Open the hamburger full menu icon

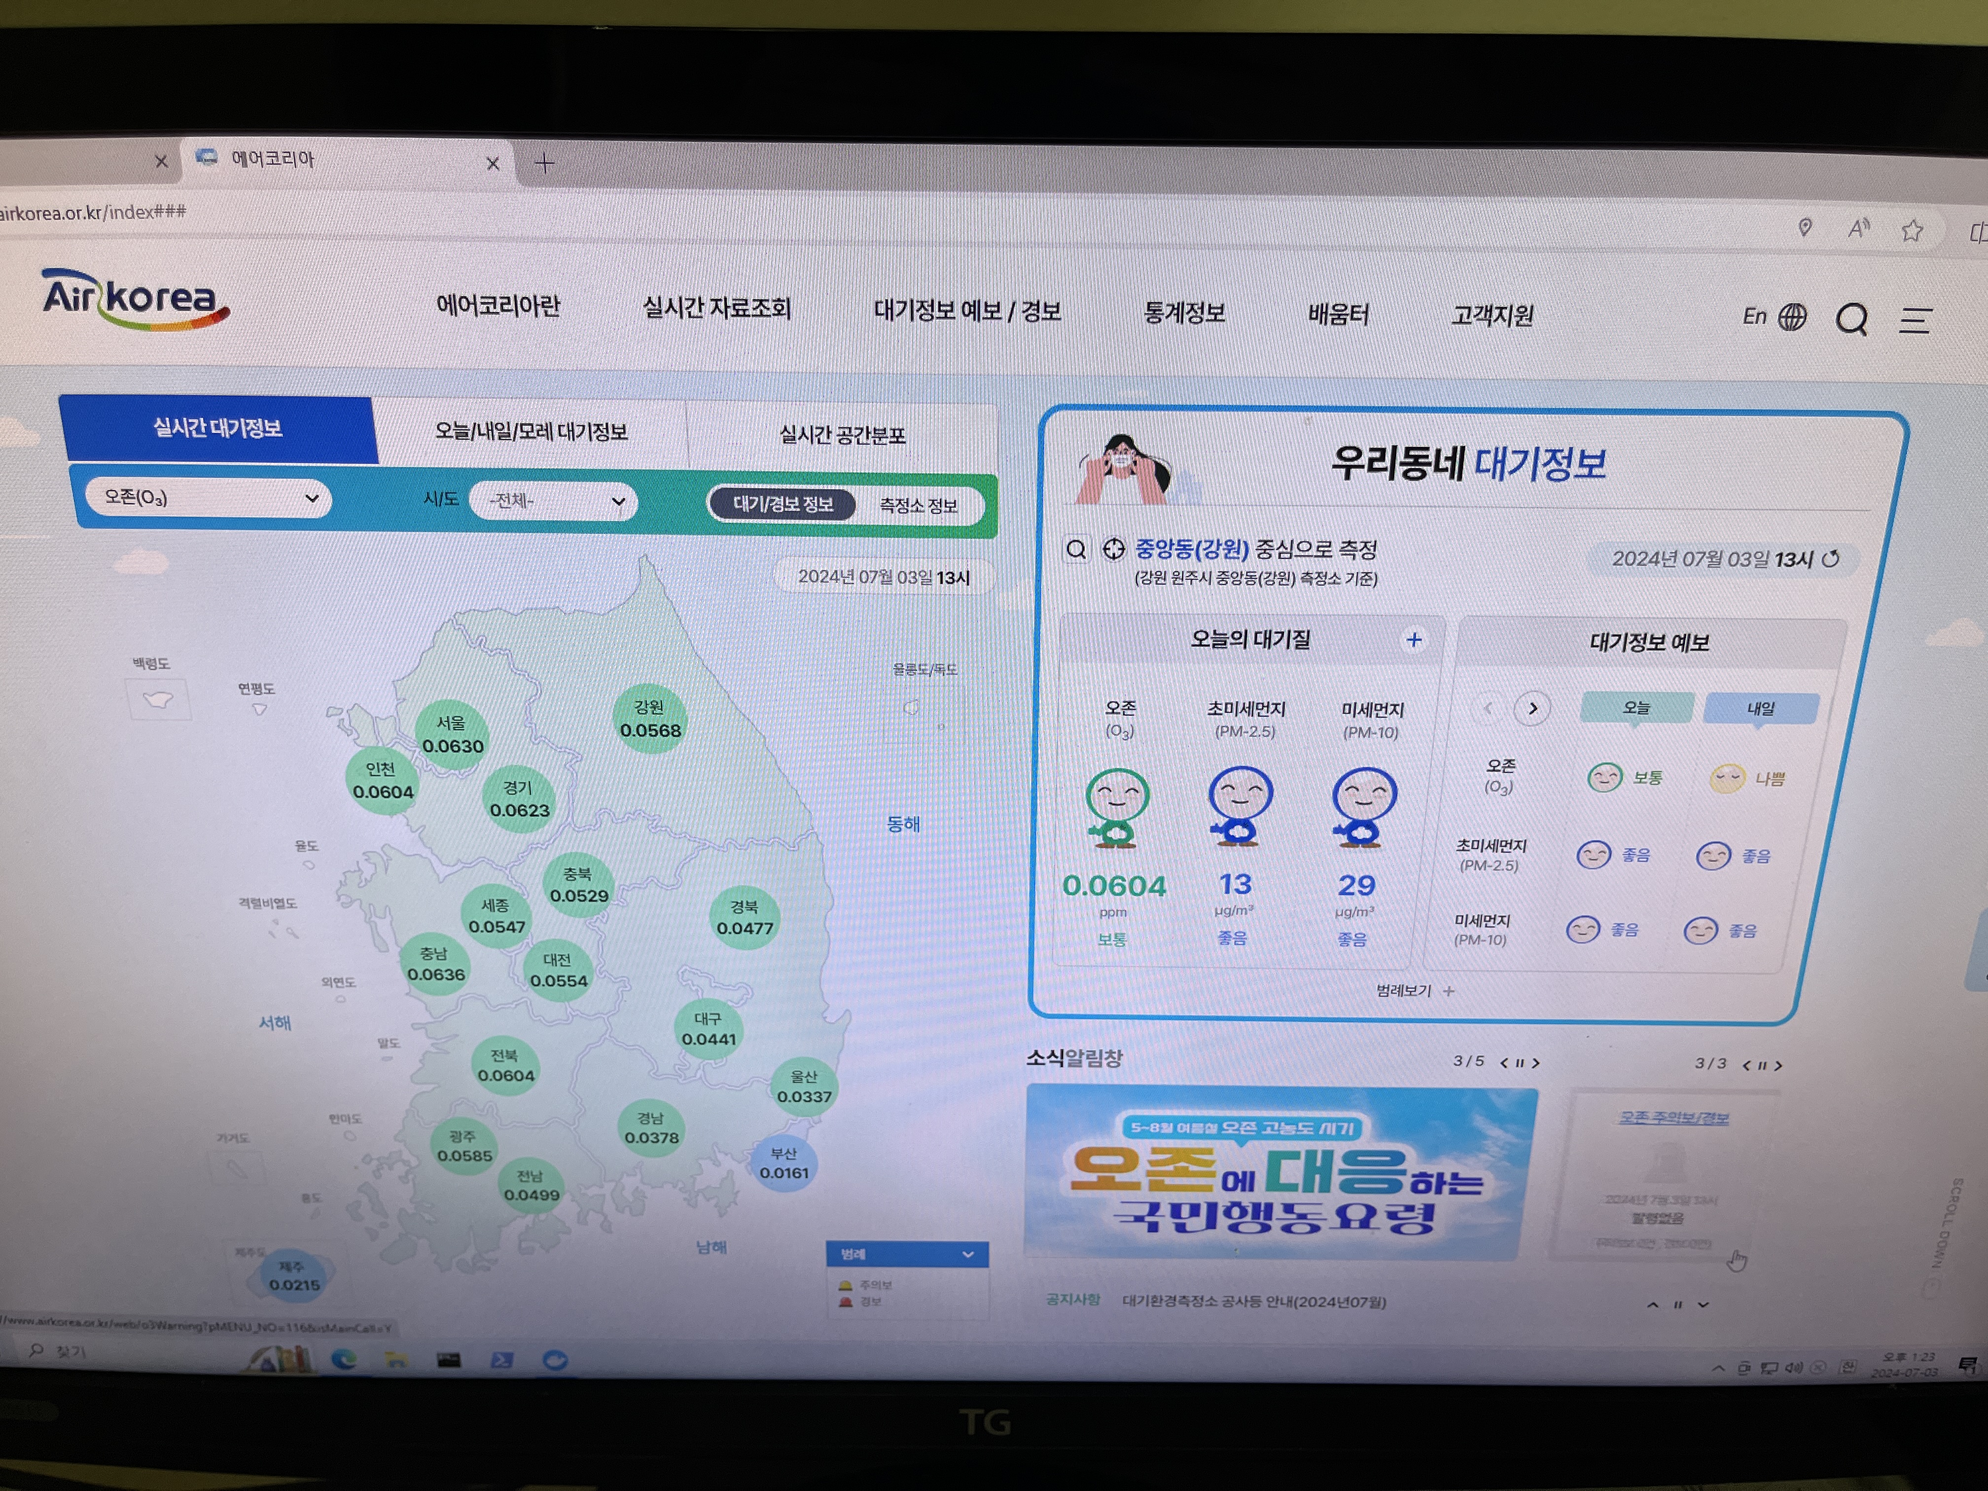1915,321
